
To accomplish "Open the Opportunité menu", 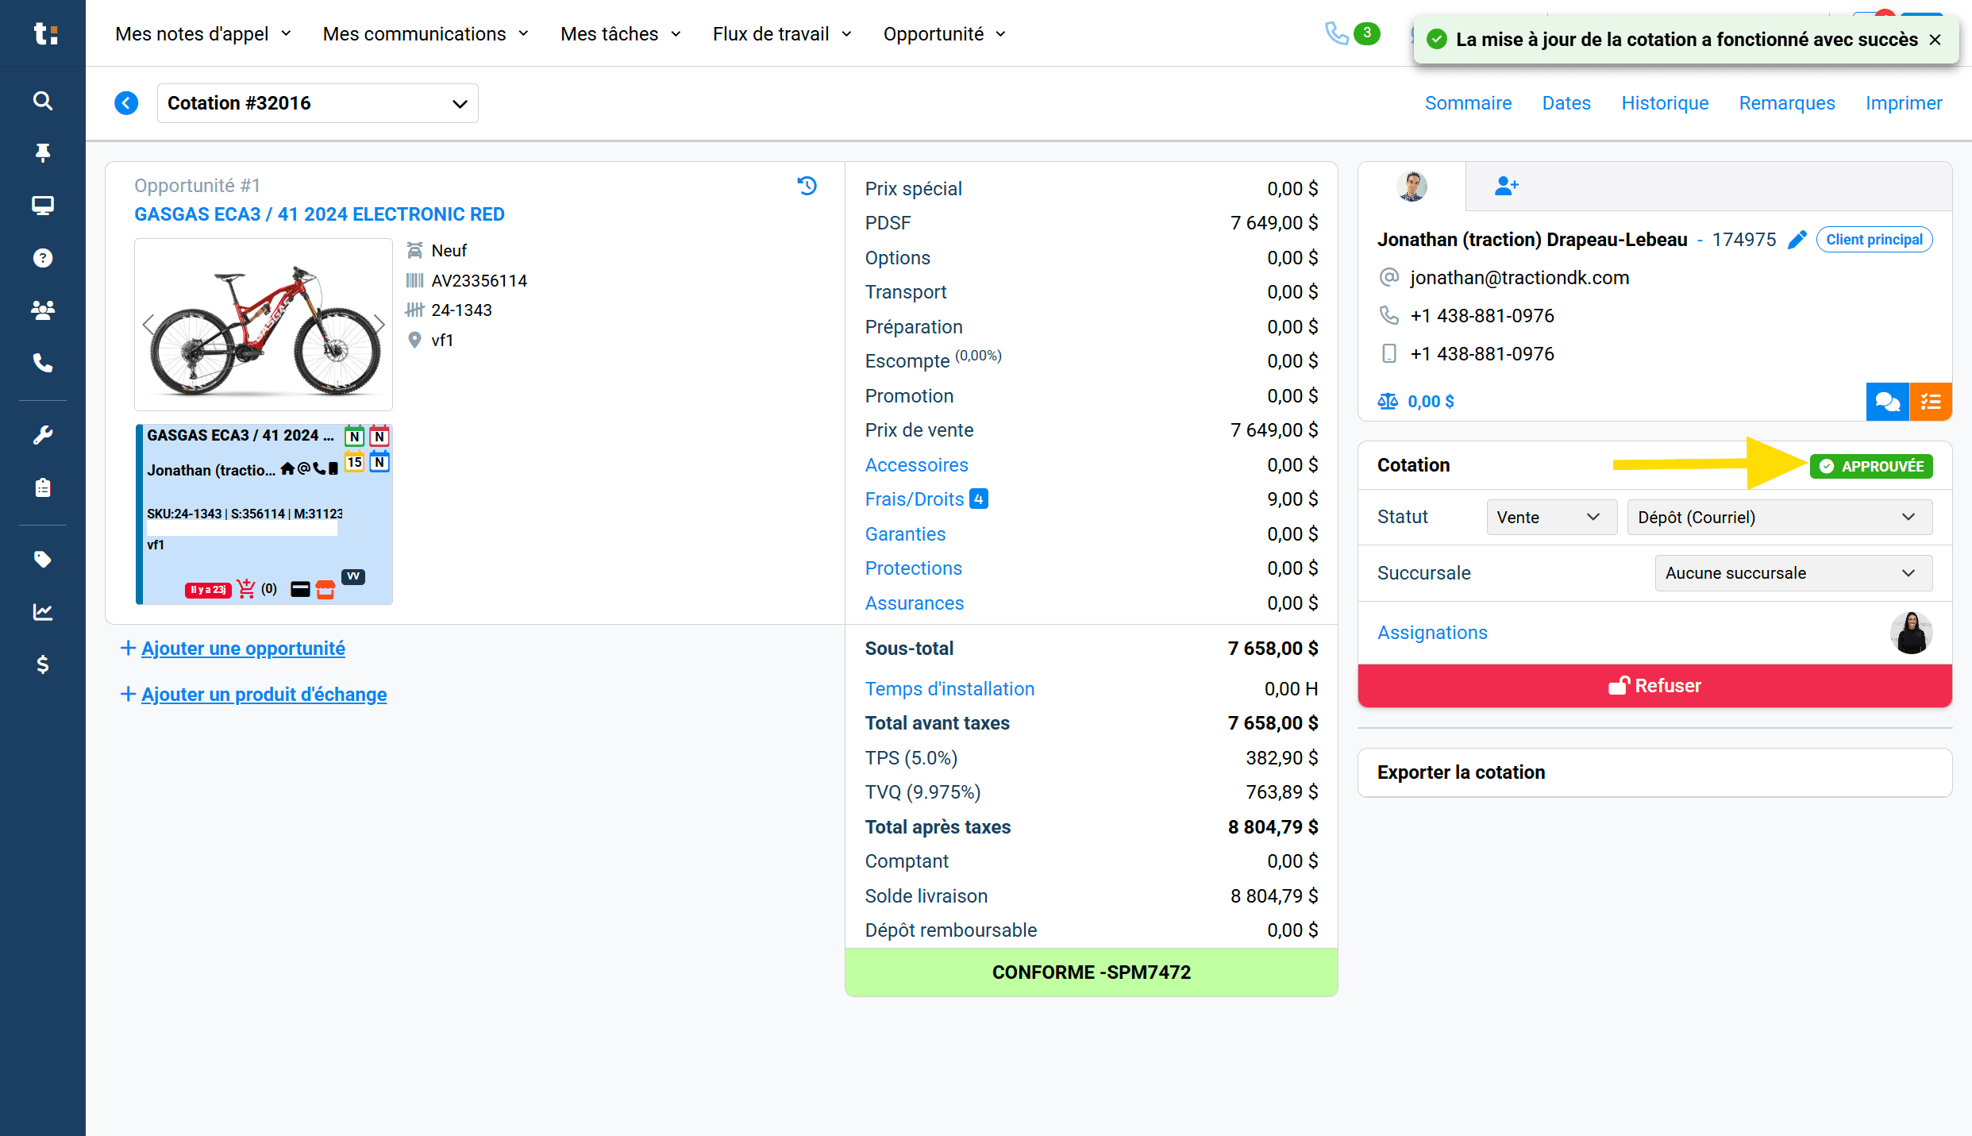I will (945, 34).
